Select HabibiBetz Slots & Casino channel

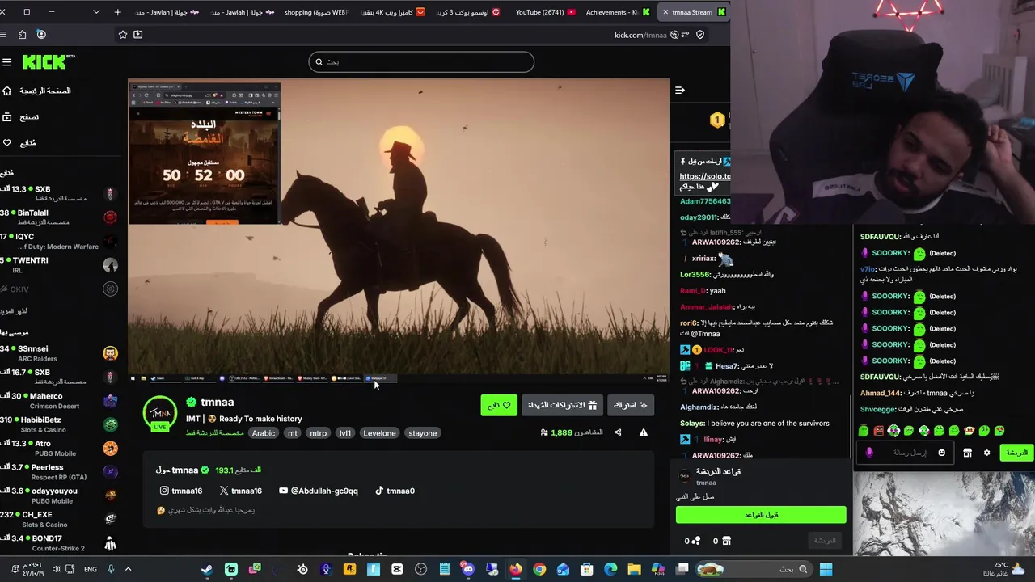tap(59, 424)
